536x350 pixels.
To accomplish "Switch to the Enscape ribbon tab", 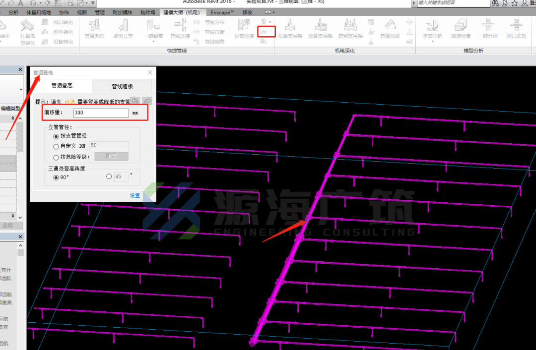I will pos(222,12).
